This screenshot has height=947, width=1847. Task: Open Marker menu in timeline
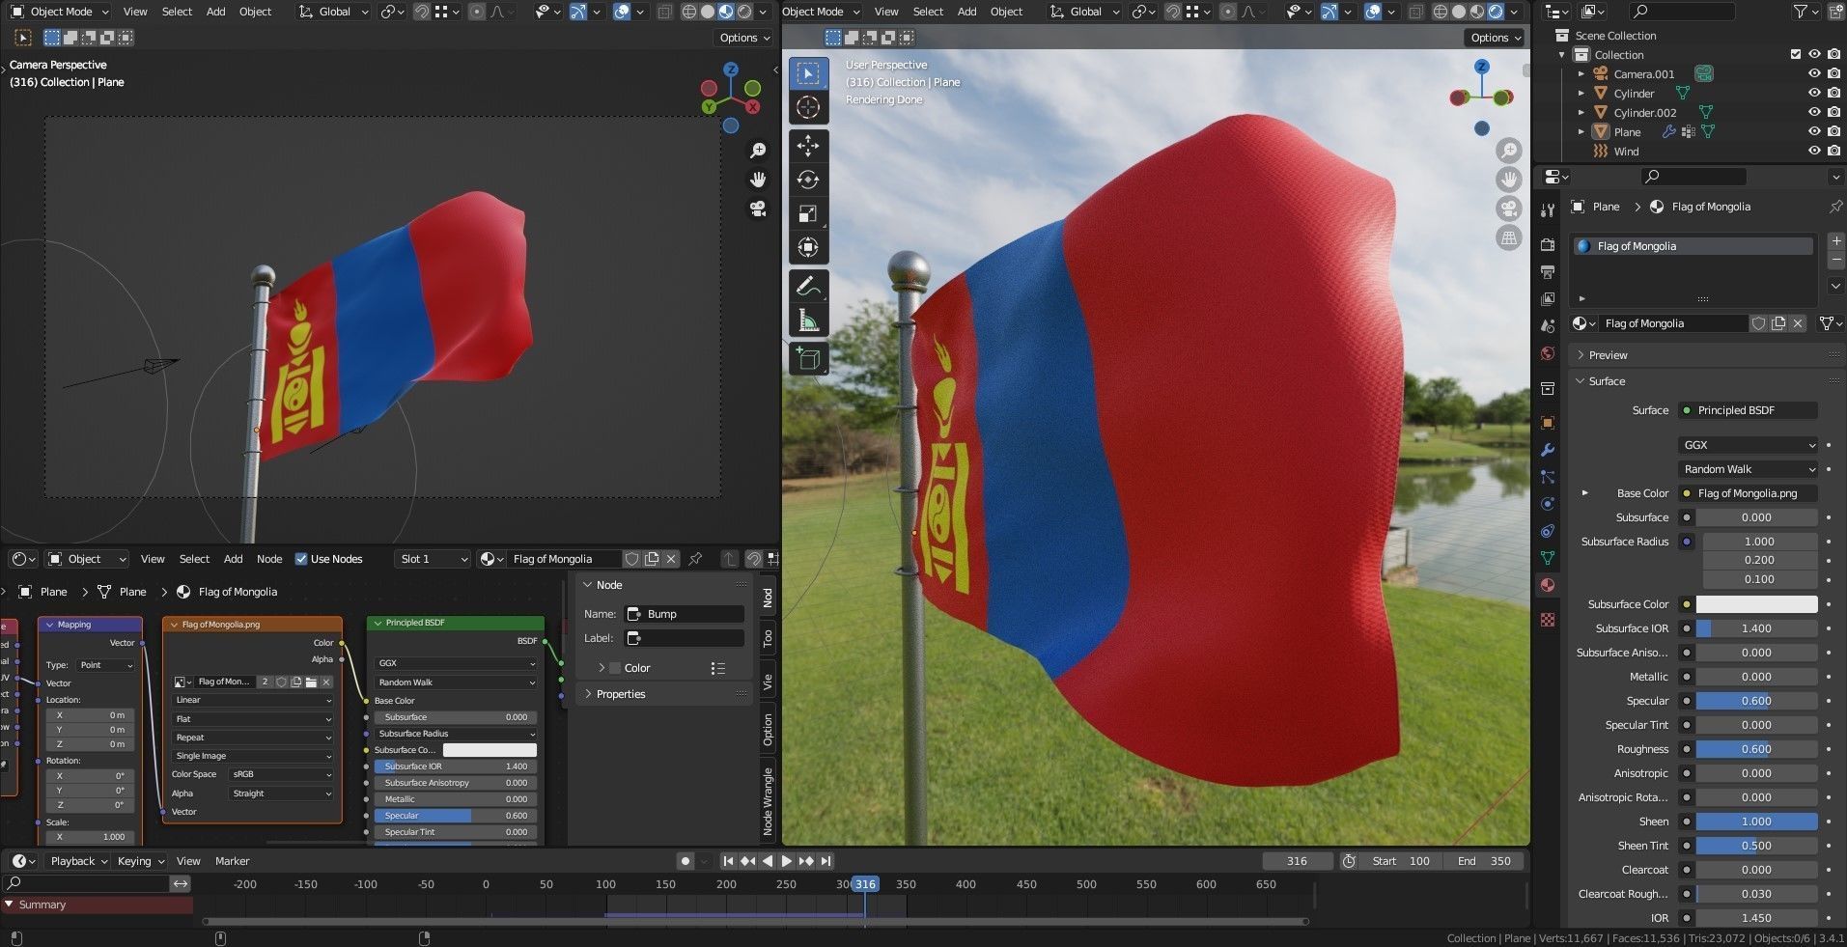(232, 861)
